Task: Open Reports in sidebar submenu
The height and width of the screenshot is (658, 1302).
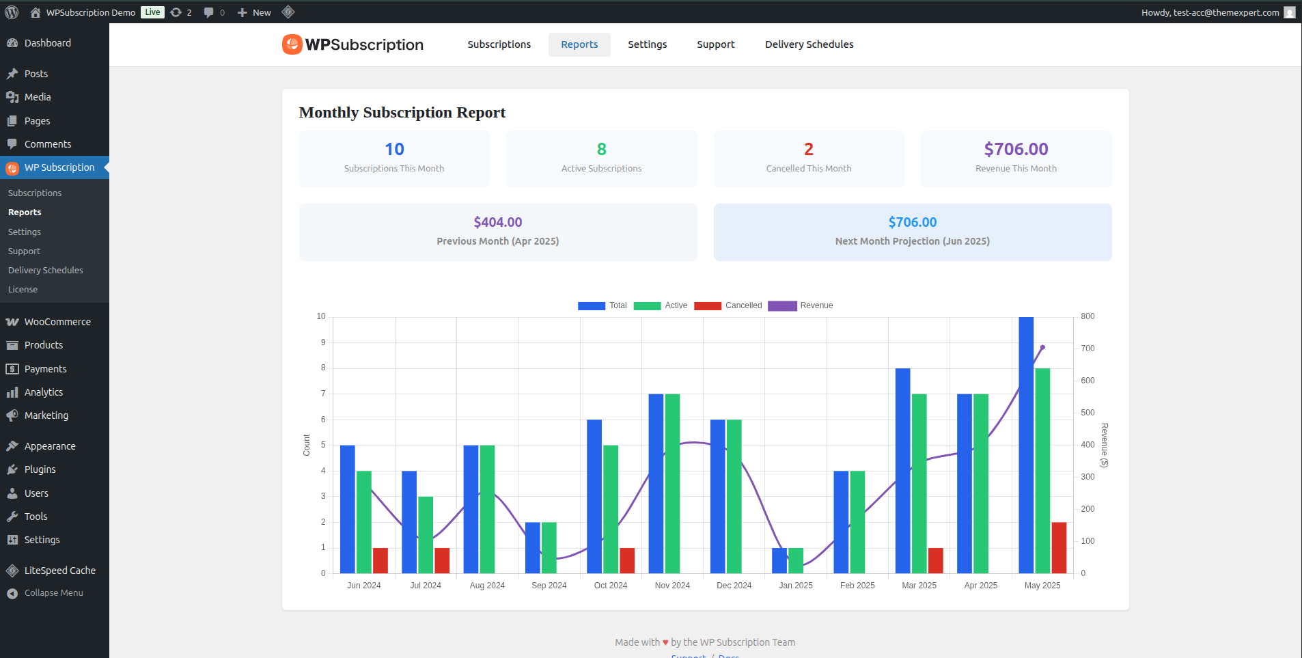Action: pos(25,213)
